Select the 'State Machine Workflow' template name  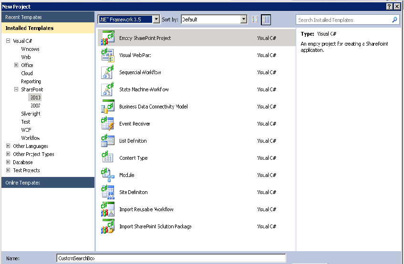[x=144, y=89]
